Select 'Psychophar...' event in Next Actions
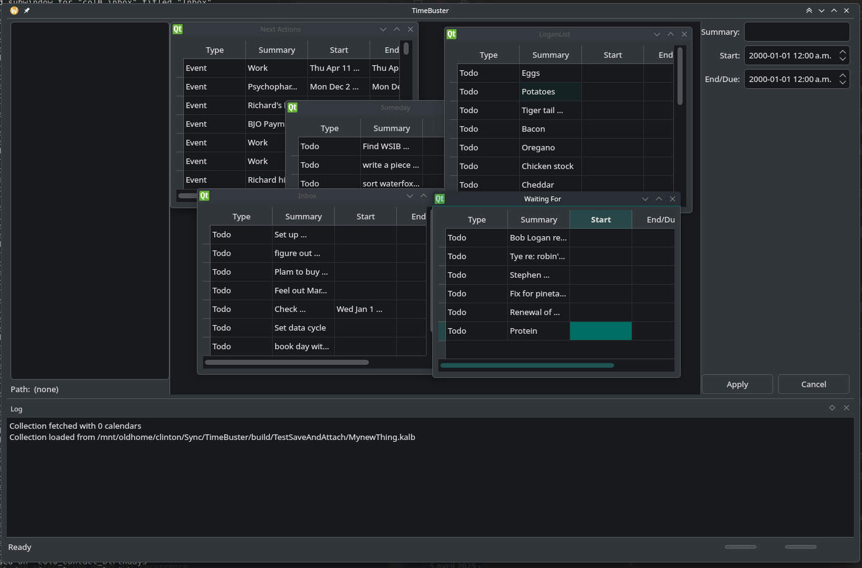Image resolution: width=862 pixels, height=568 pixels. coord(276,86)
